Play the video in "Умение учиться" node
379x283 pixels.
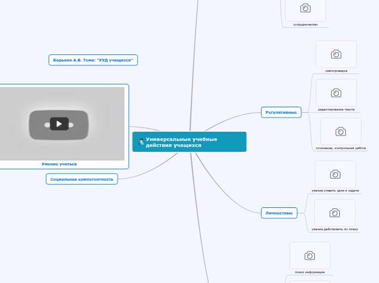pos(59,124)
